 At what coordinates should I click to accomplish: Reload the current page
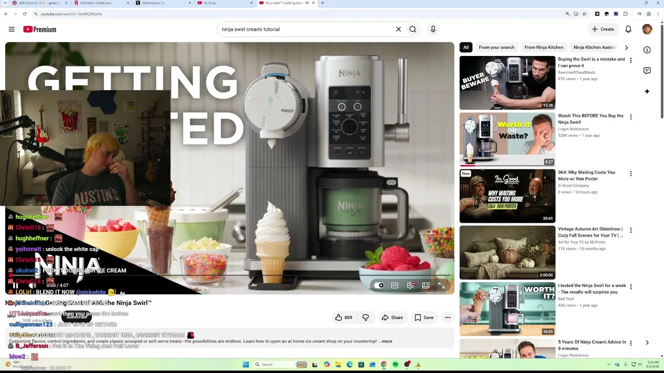coord(24,14)
